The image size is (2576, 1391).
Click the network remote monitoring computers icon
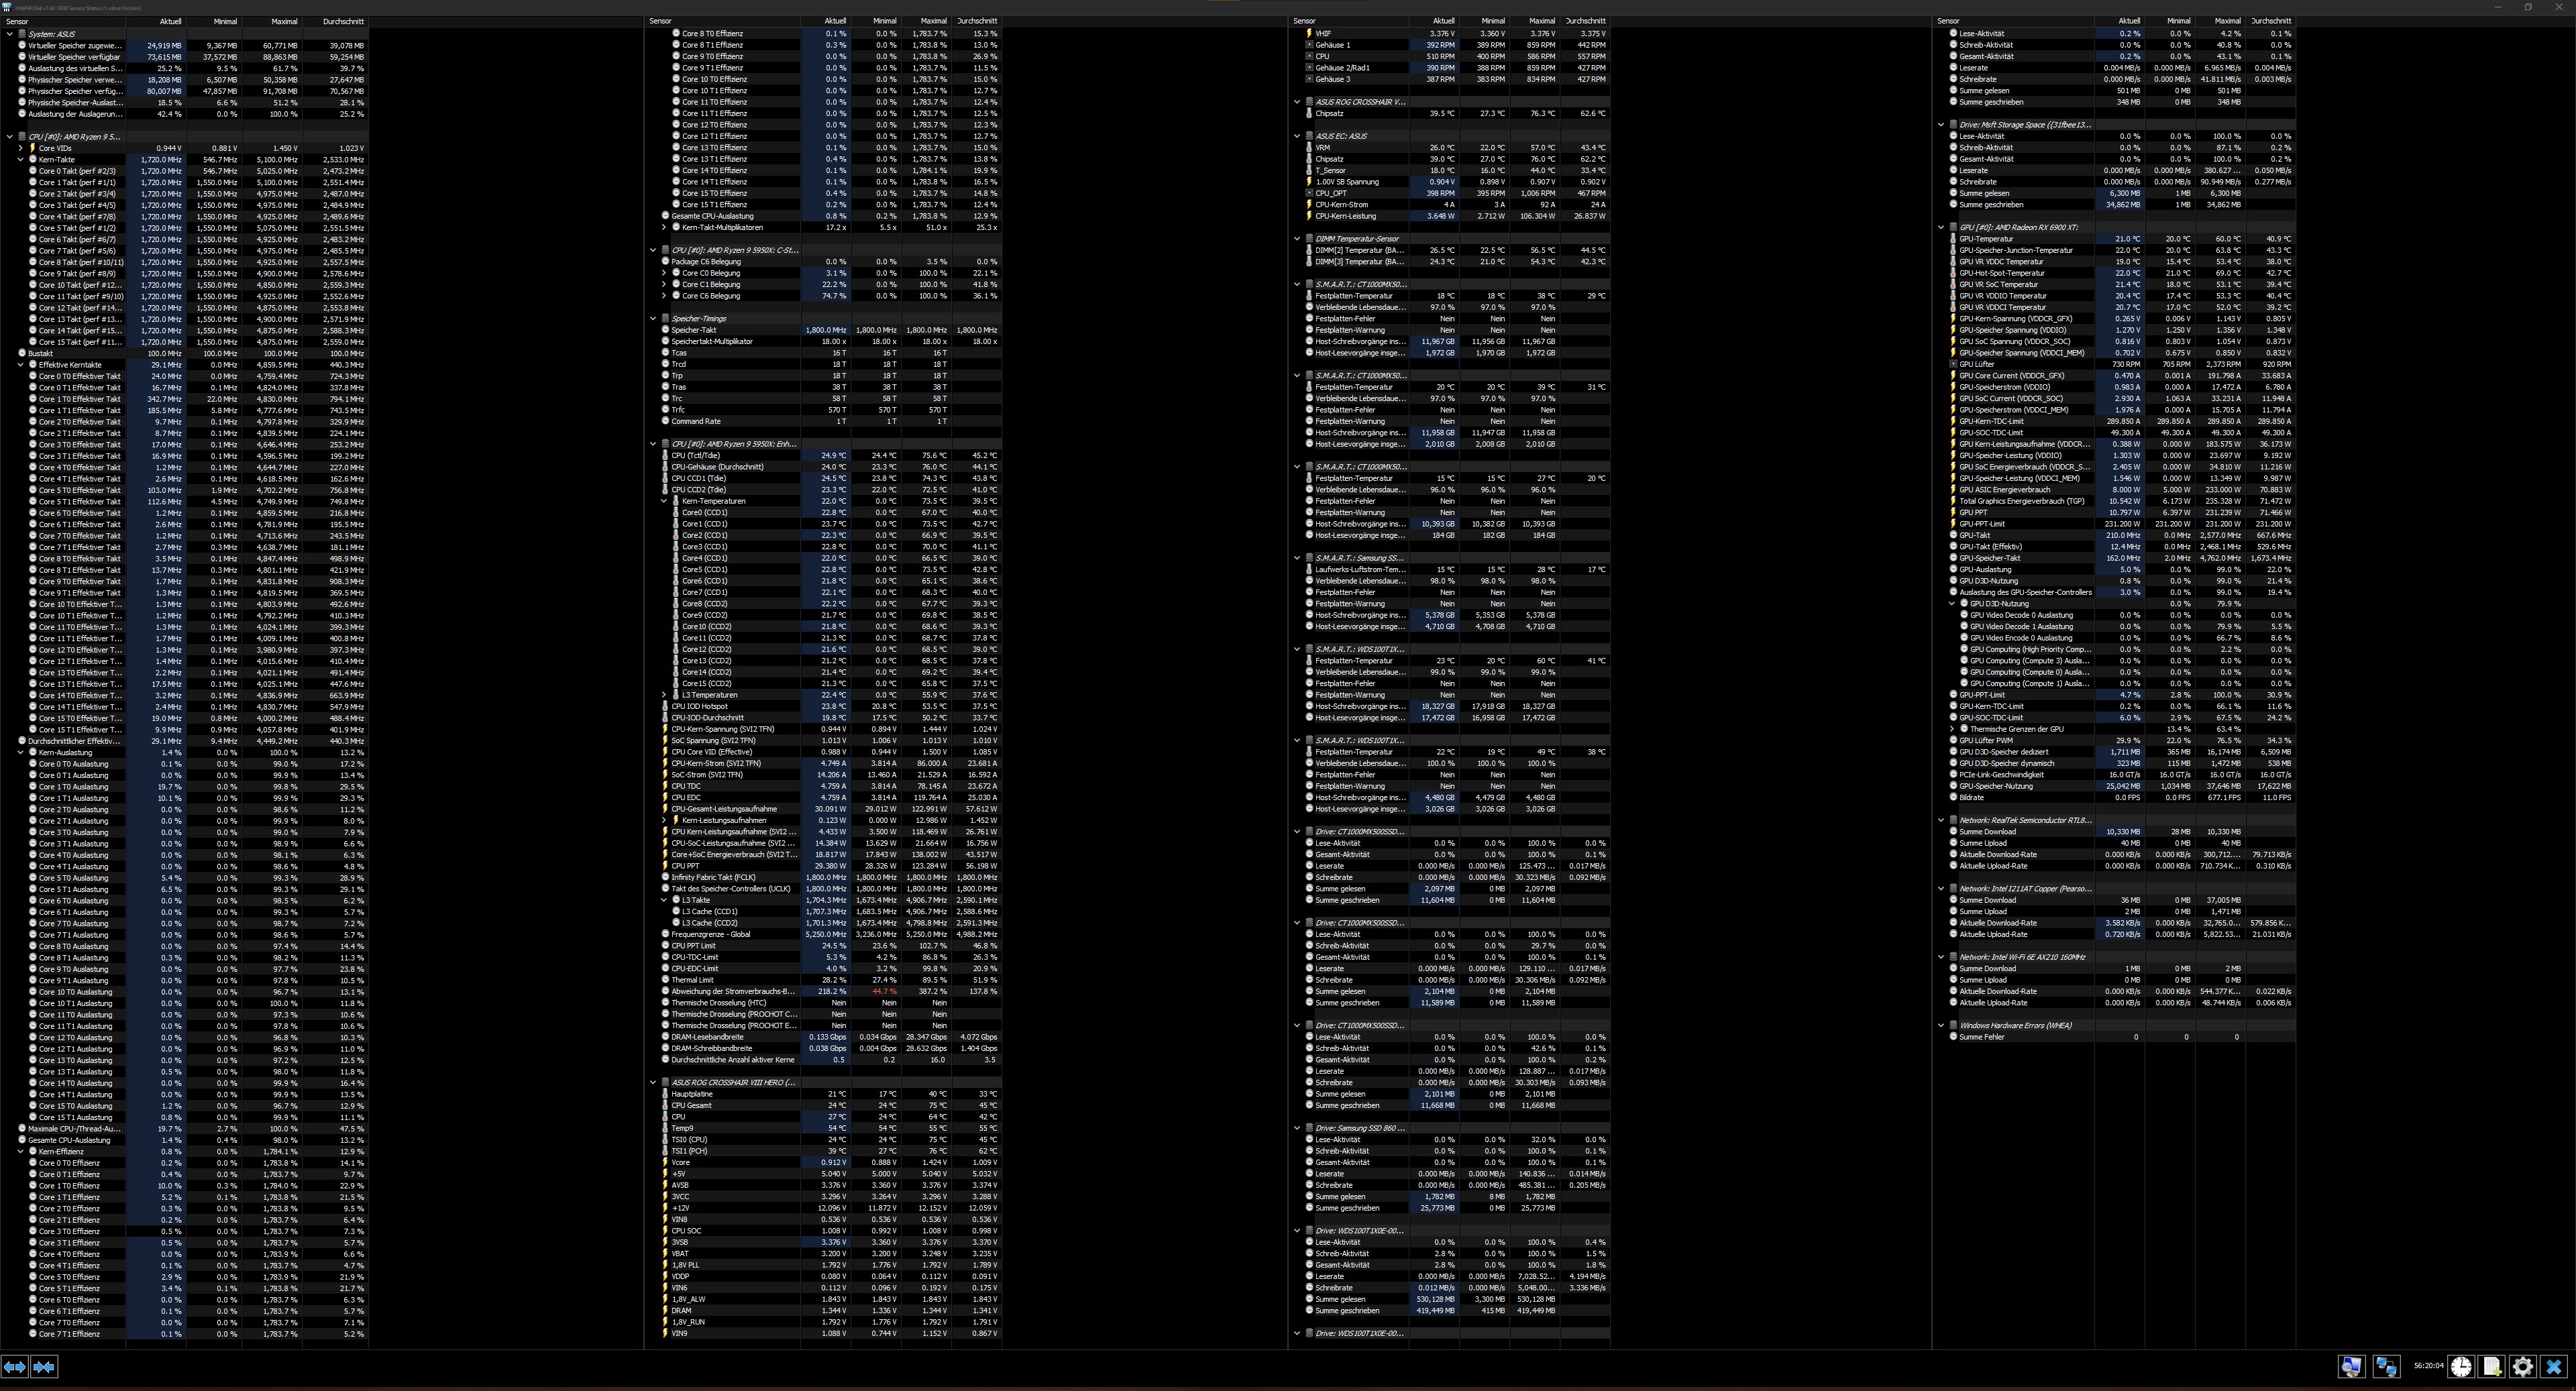click(x=2387, y=1366)
